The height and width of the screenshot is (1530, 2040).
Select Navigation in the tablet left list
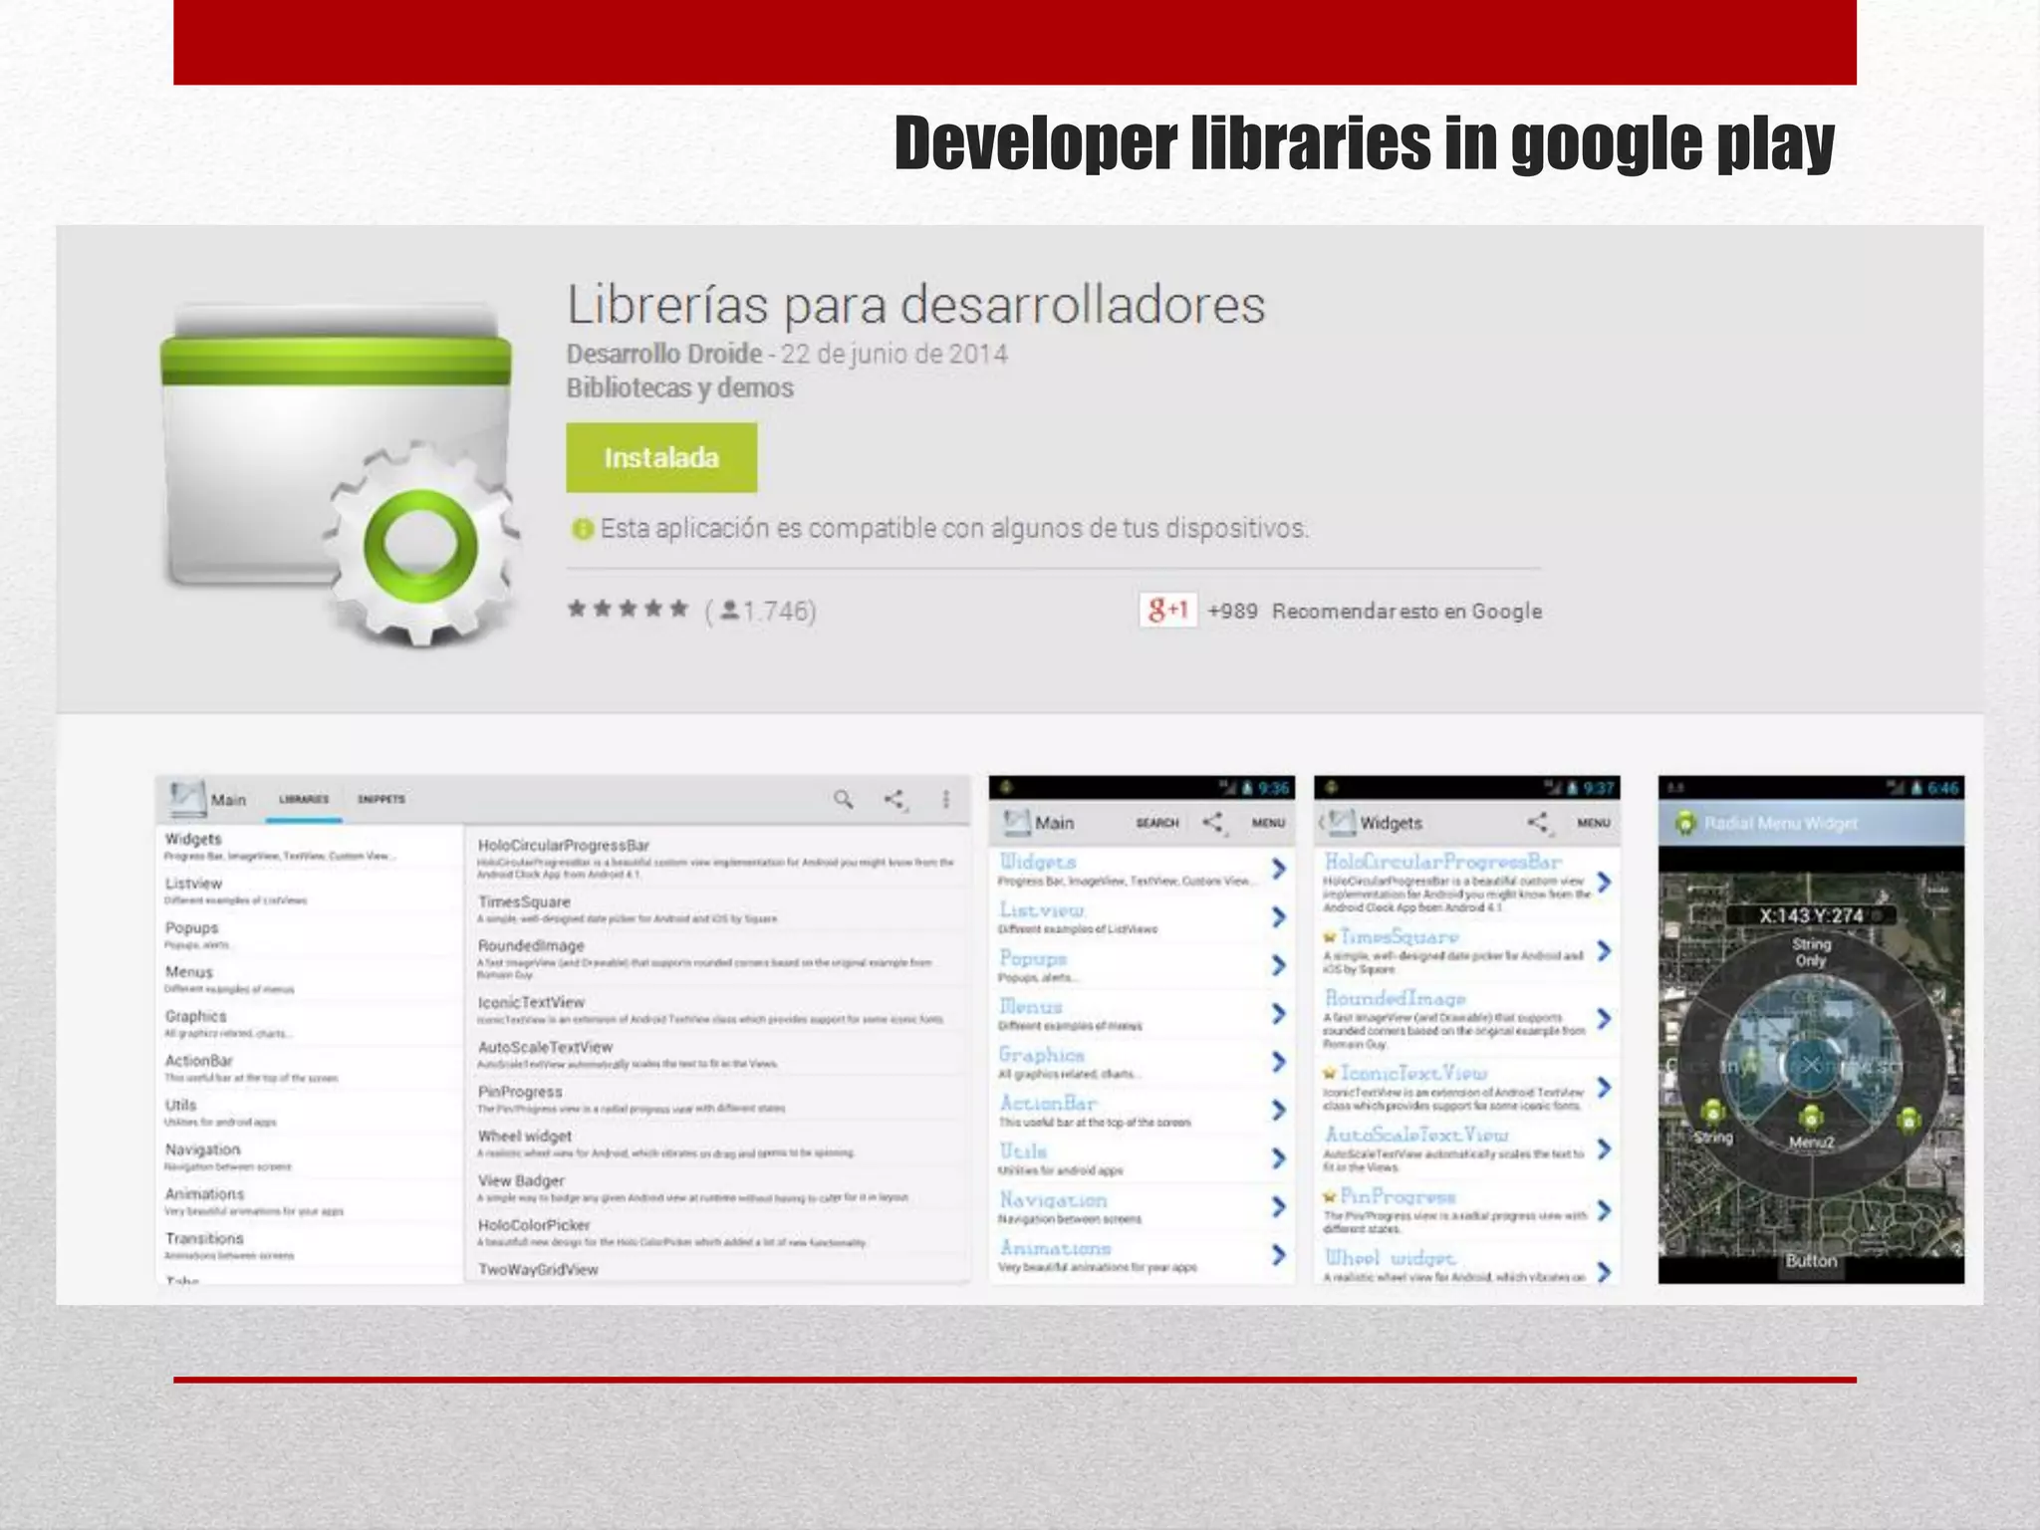[x=309, y=1156]
